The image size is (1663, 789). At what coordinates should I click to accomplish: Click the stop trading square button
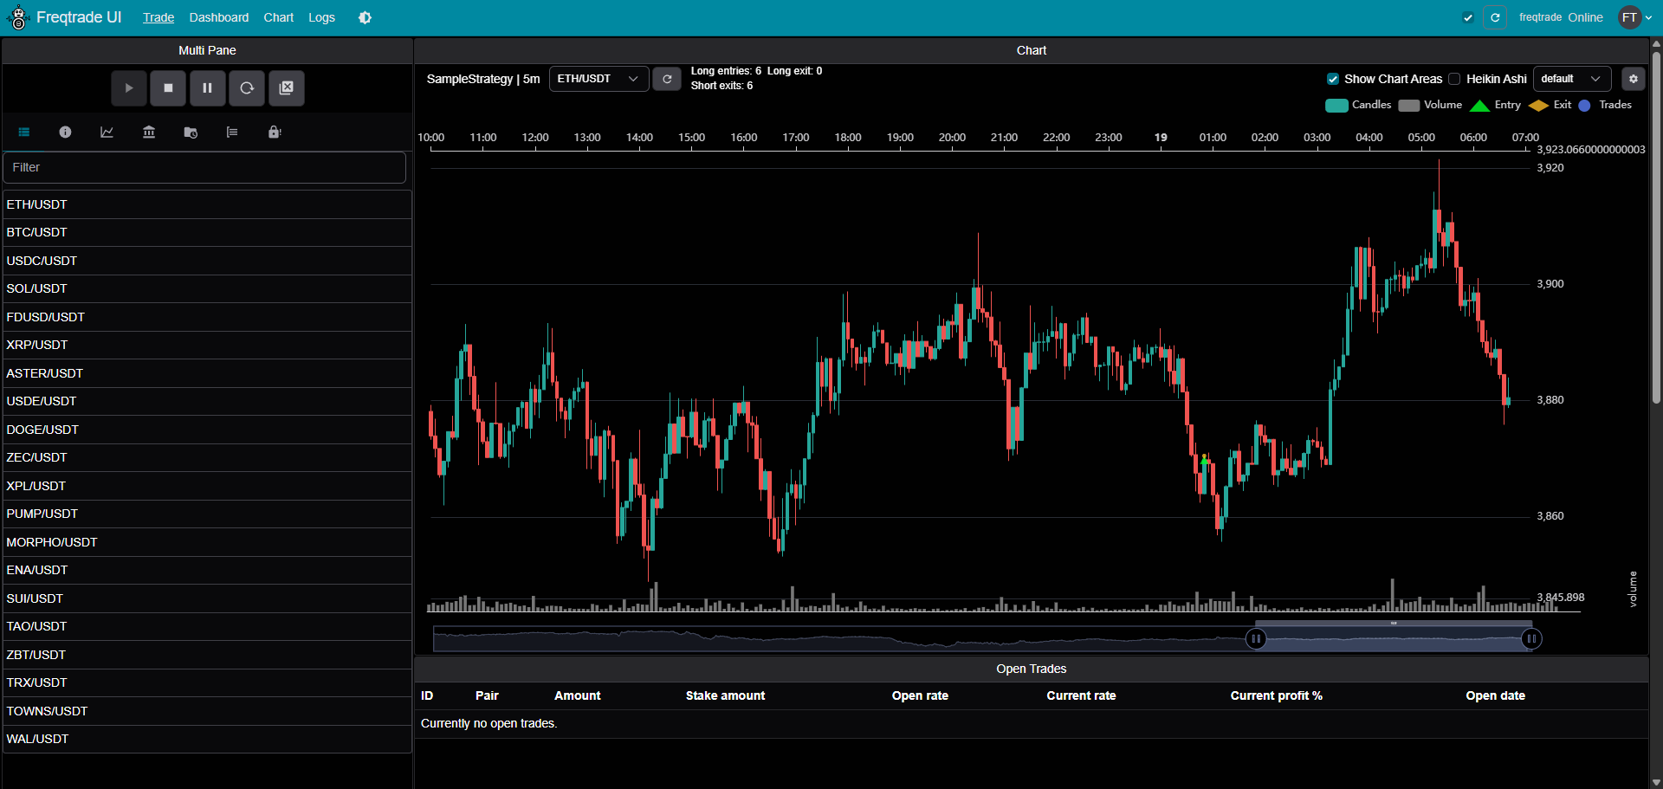point(168,88)
